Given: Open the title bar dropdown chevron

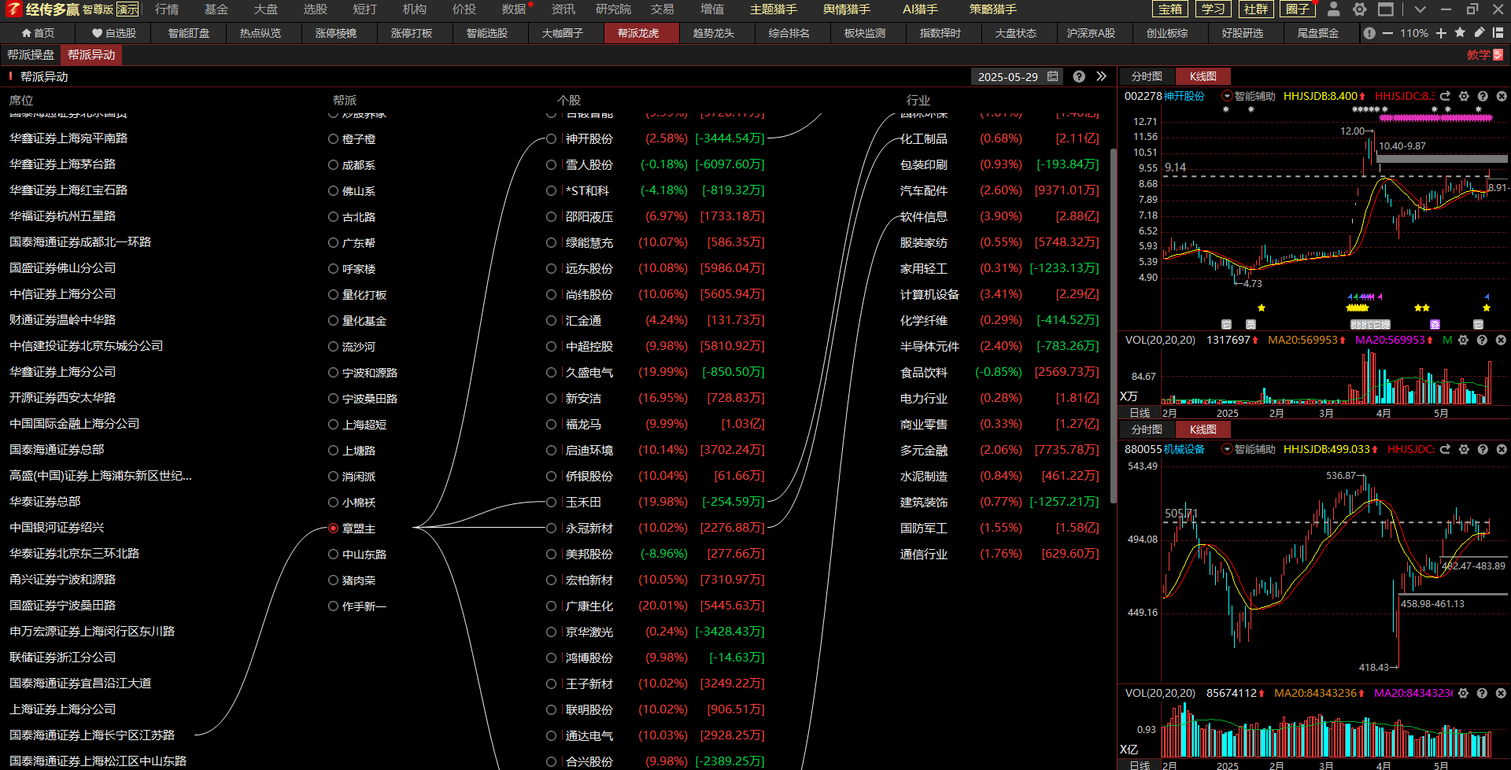Looking at the screenshot, I should (1420, 9).
